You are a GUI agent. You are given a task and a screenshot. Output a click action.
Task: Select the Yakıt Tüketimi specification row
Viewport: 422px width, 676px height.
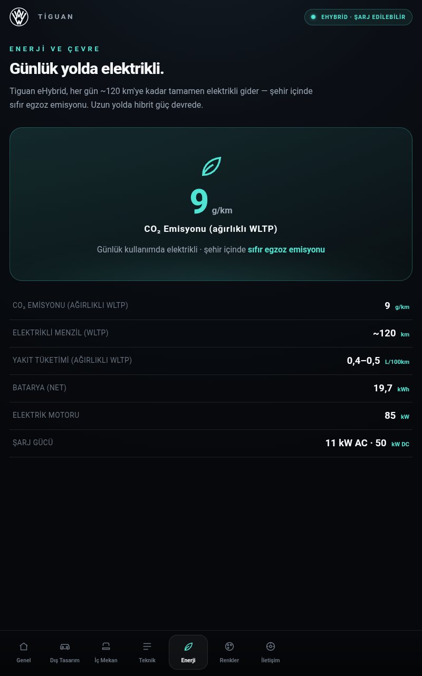211,361
